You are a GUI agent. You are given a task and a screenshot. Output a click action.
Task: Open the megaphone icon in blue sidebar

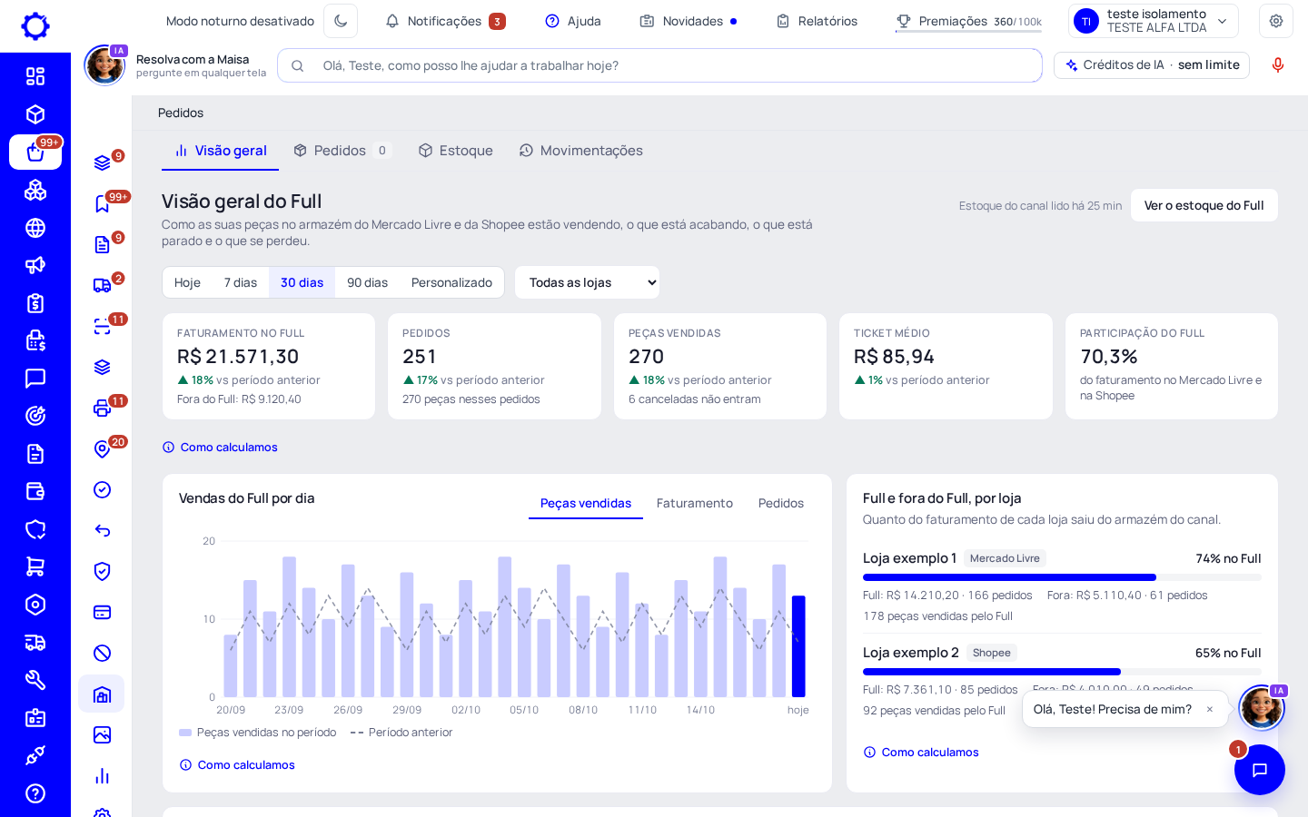(35, 265)
